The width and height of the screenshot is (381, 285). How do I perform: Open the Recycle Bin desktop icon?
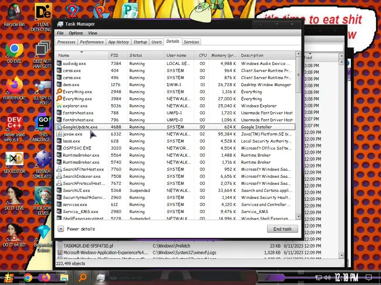click(x=14, y=14)
